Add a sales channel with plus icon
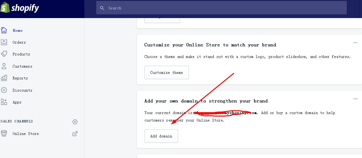 click(75, 122)
